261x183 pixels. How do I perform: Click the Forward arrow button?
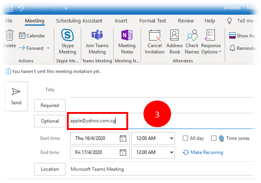coord(31,48)
